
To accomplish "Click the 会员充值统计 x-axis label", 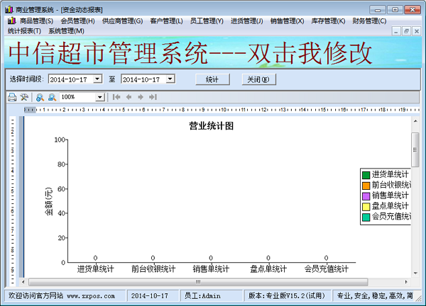I will pyautogui.click(x=326, y=269).
